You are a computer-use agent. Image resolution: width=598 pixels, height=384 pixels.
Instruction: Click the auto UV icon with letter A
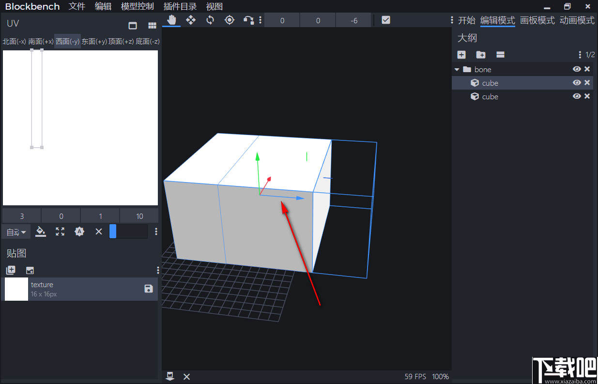[79, 231]
